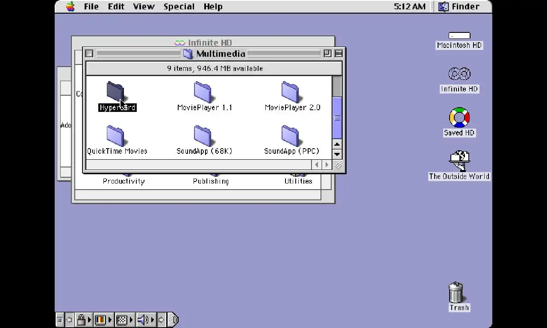
Task: Select Productivity in the Infinite HD window
Action: [124, 181]
